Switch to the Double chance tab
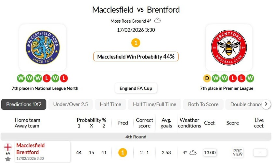The height and width of the screenshot is (163, 273). click(x=246, y=104)
